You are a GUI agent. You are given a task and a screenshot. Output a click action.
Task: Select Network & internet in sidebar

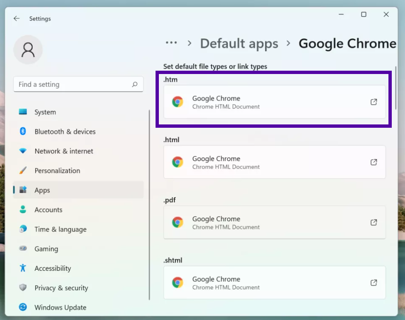coord(78,151)
